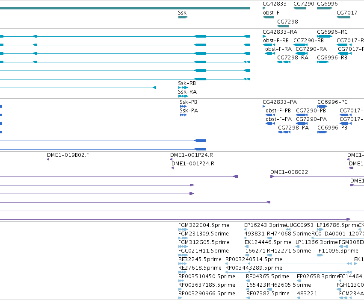Screen dimensions: 364x300
Task: Select transcript obst-F-RA
Action: click(x=278, y=49)
